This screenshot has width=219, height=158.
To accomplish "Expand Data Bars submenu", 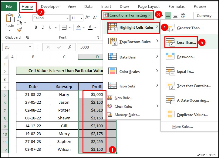I will pos(132,57).
